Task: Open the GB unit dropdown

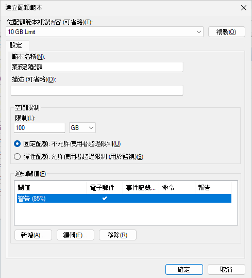Action: pos(82,128)
